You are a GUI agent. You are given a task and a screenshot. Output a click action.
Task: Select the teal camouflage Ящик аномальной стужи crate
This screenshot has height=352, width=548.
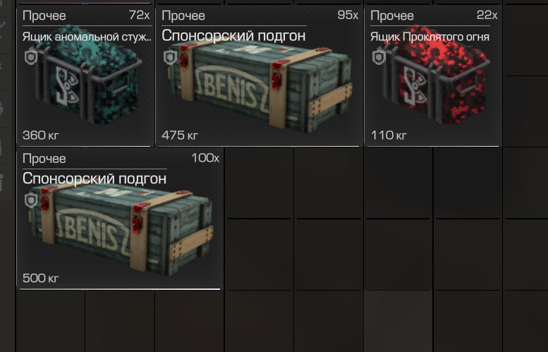coord(87,75)
